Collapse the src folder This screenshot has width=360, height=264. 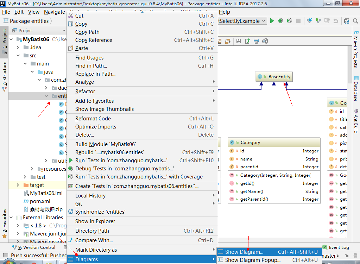[18, 56]
